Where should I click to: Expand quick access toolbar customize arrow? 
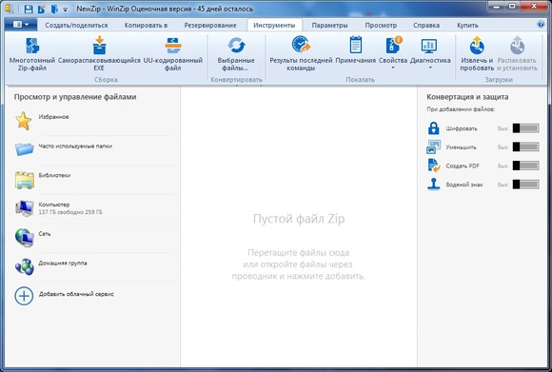[x=65, y=10]
